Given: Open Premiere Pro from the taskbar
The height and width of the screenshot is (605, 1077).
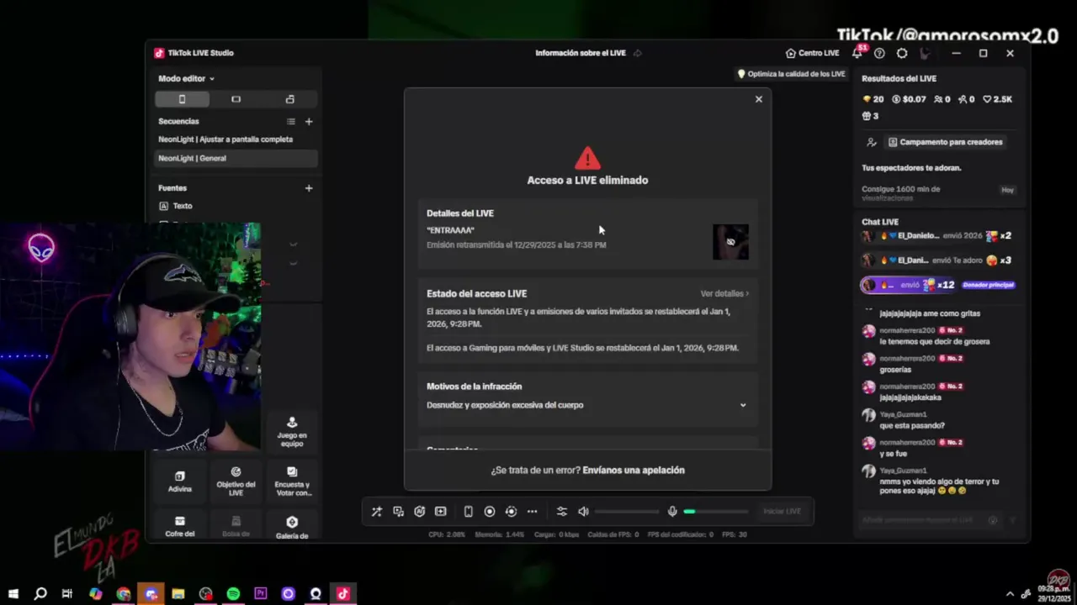Looking at the screenshot, I should point(261,594).
